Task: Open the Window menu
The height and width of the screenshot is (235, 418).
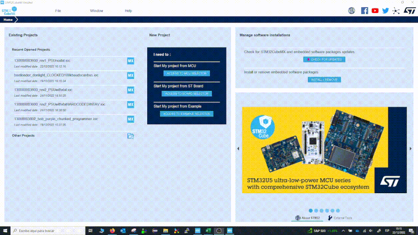Action: 97,11
